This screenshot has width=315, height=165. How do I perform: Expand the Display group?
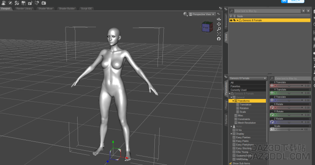coord(231,134)
